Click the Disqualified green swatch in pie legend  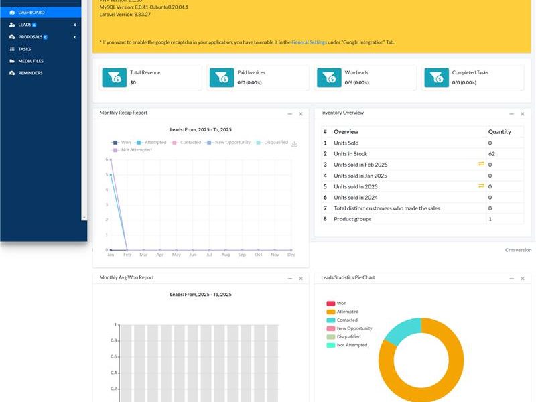pyautogui.click(x=330, y=337)
